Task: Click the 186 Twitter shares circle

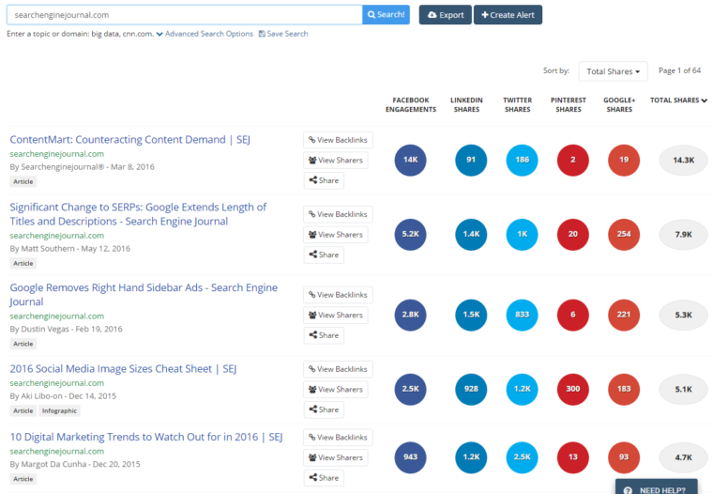Action: click(x=522, y=160)
